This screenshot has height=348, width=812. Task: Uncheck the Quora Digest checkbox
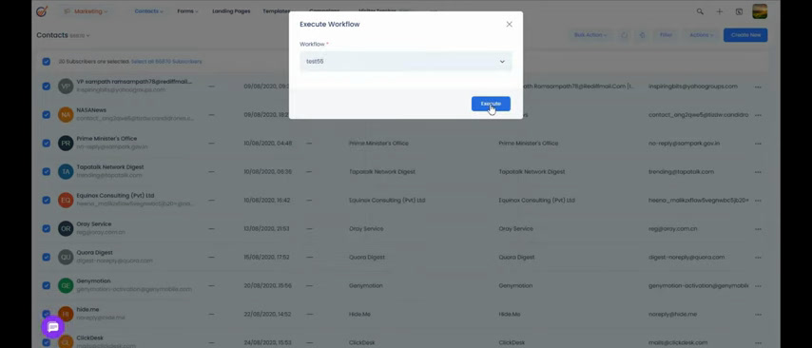tap(46, 257)
